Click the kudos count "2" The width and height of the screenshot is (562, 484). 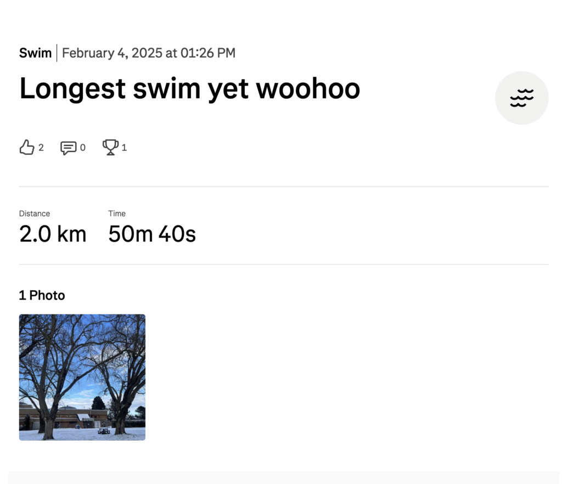(41, 148)
